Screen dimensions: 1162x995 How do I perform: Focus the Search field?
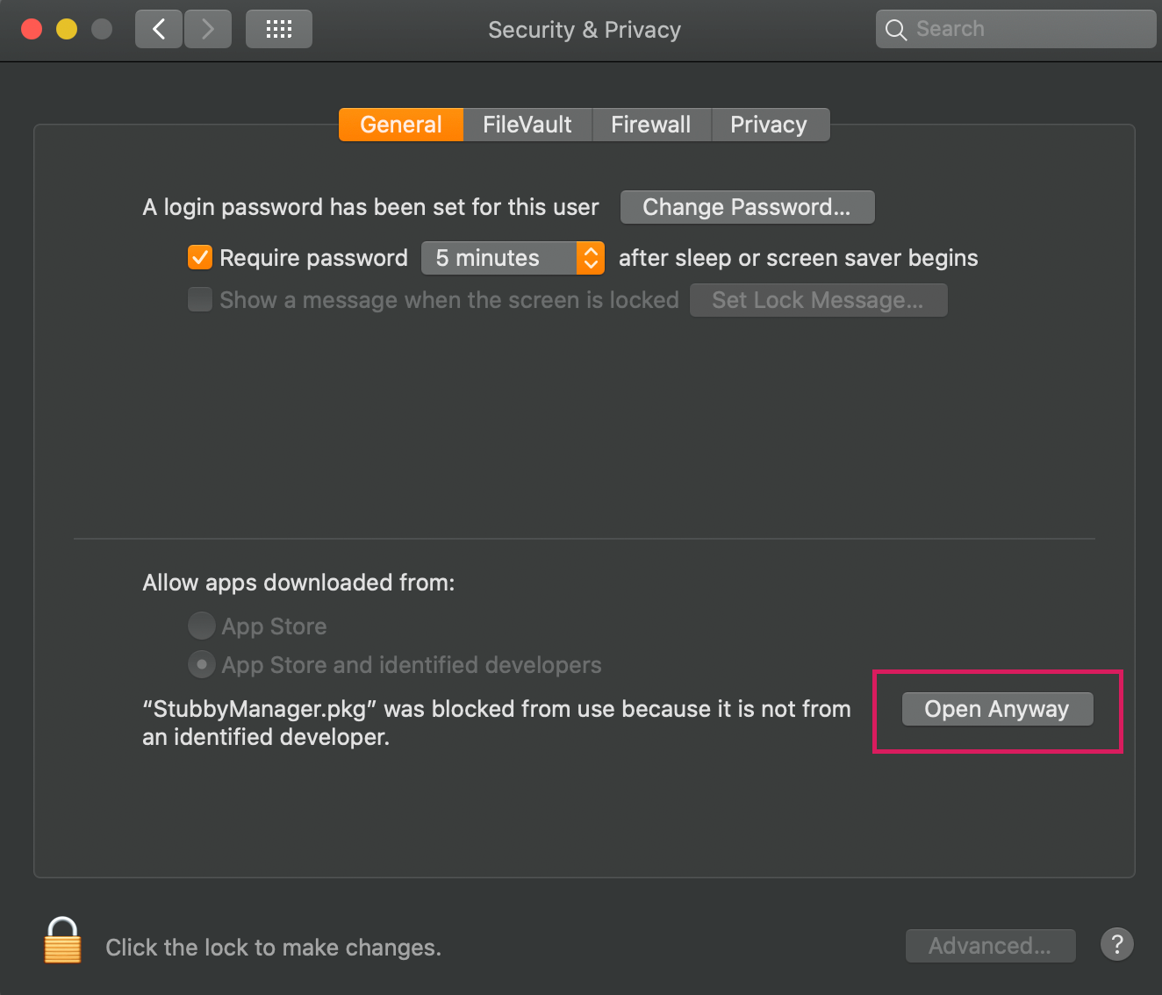[x=1016, y=29]
